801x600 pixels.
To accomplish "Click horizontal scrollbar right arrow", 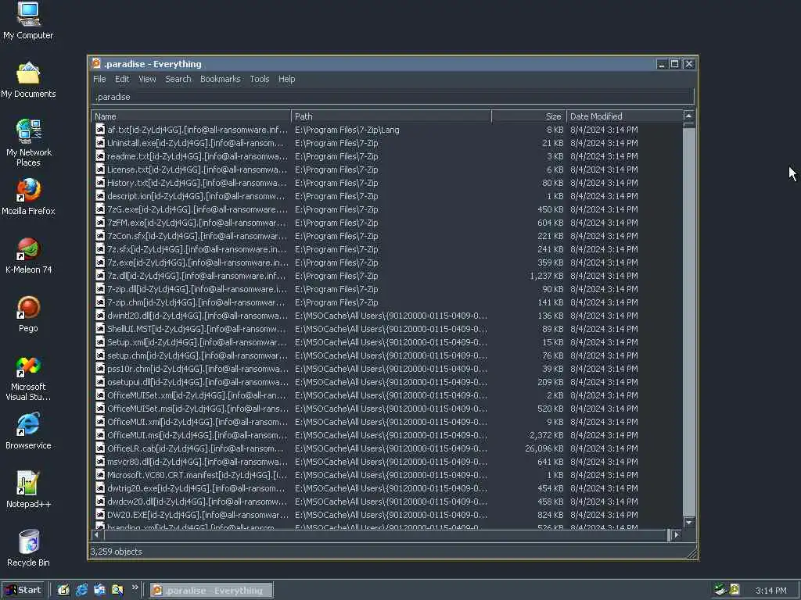I will [677, 534].
